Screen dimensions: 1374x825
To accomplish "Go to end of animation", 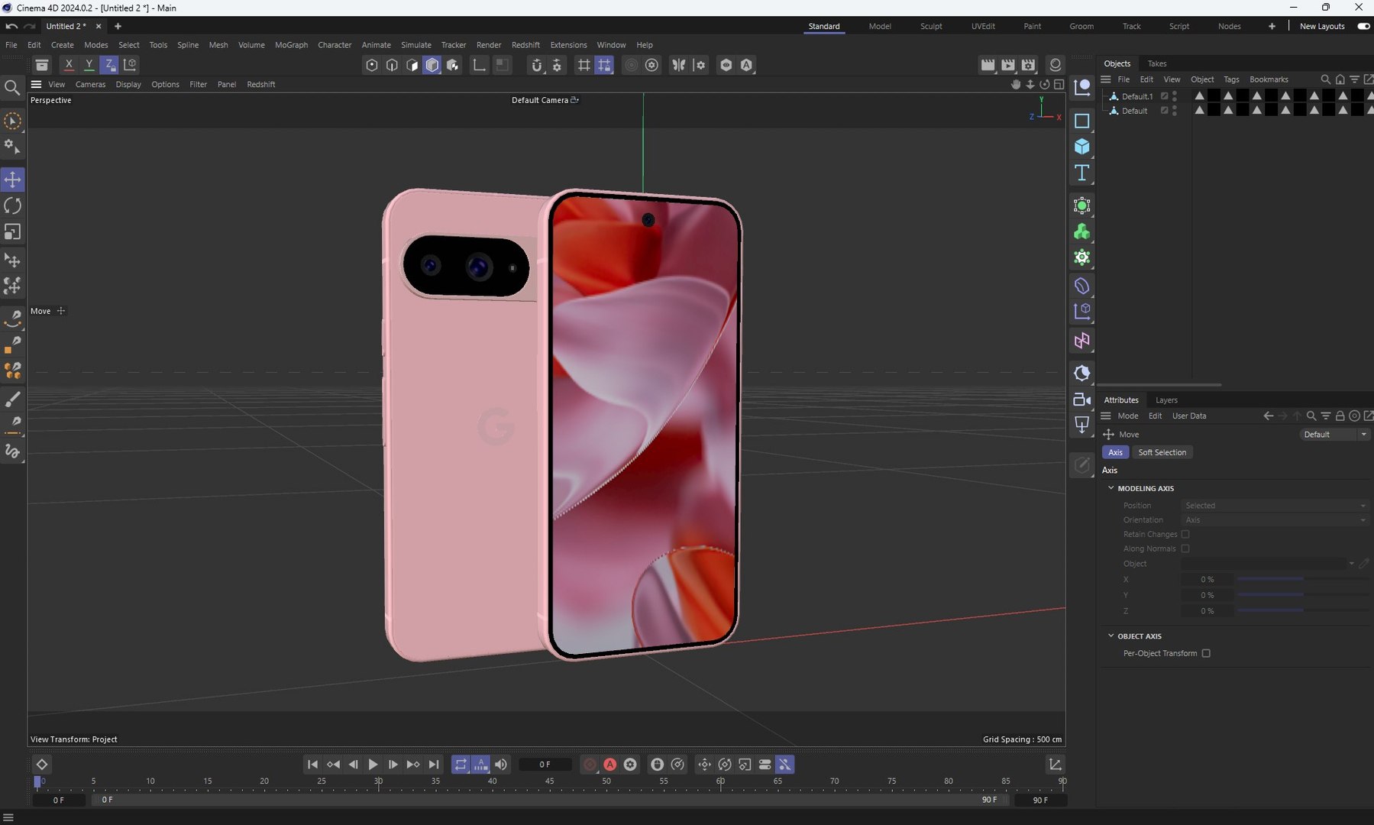I will 434,765.
